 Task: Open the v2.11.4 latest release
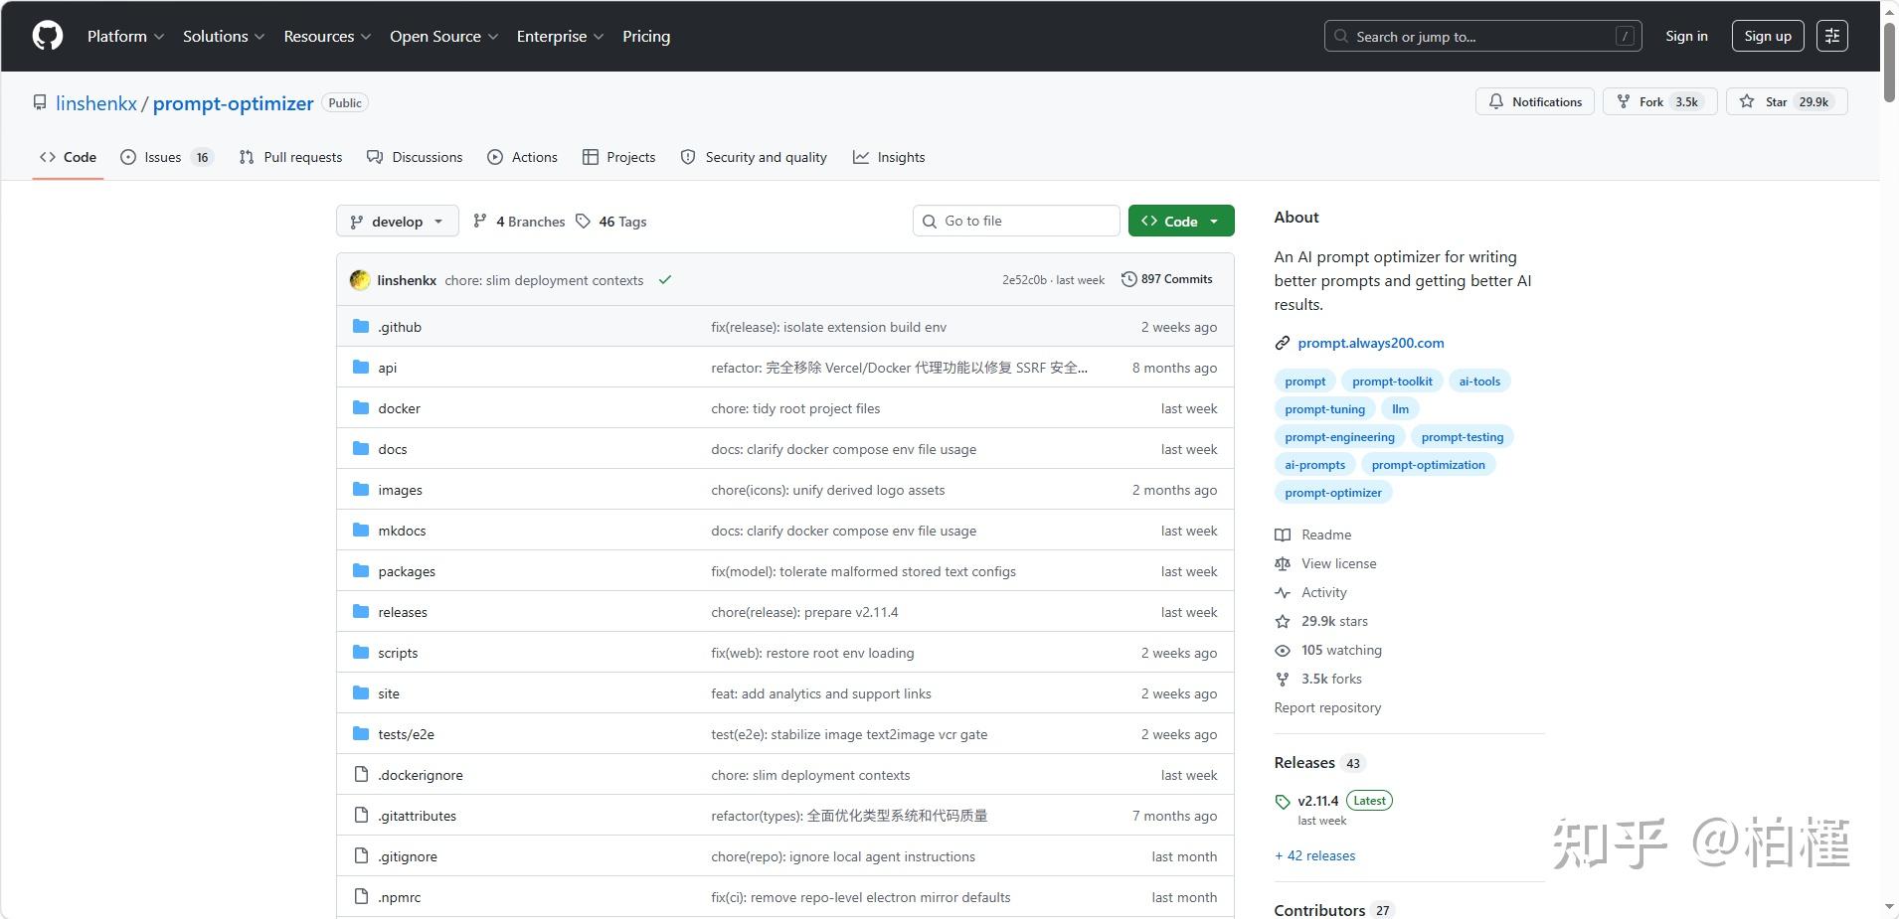(x=1318, y=801)
